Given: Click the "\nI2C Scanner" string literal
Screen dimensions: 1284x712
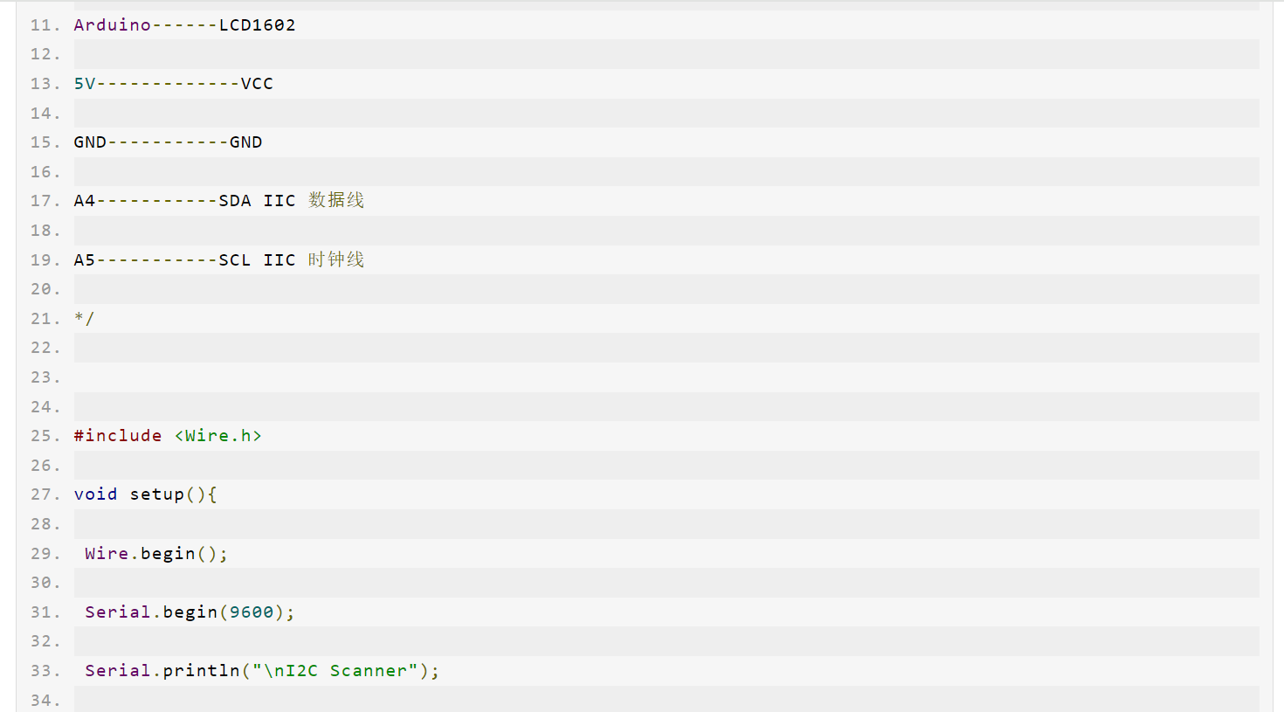Looking at the screenshot, I should click(x=335, y=671).
